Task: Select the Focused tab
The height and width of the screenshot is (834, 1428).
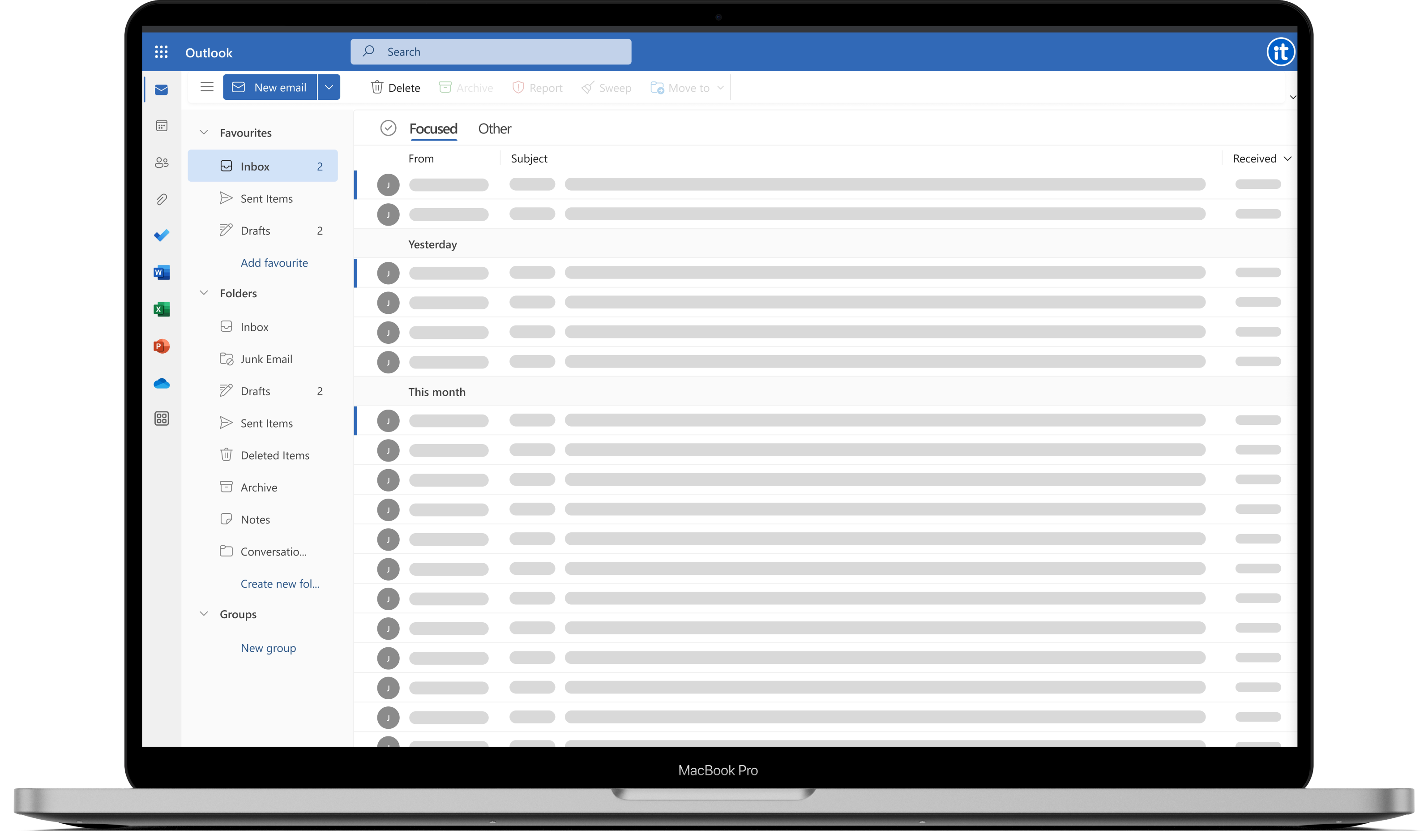Action: click(x=433, y=128)
